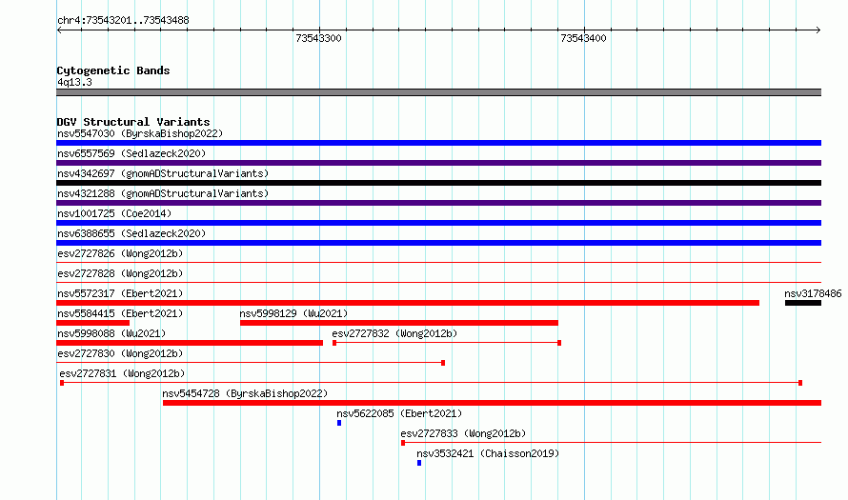Select the red nsv5454728 variant bar
The width and height of the screenshot is (848, 500).
pos(493,403)
